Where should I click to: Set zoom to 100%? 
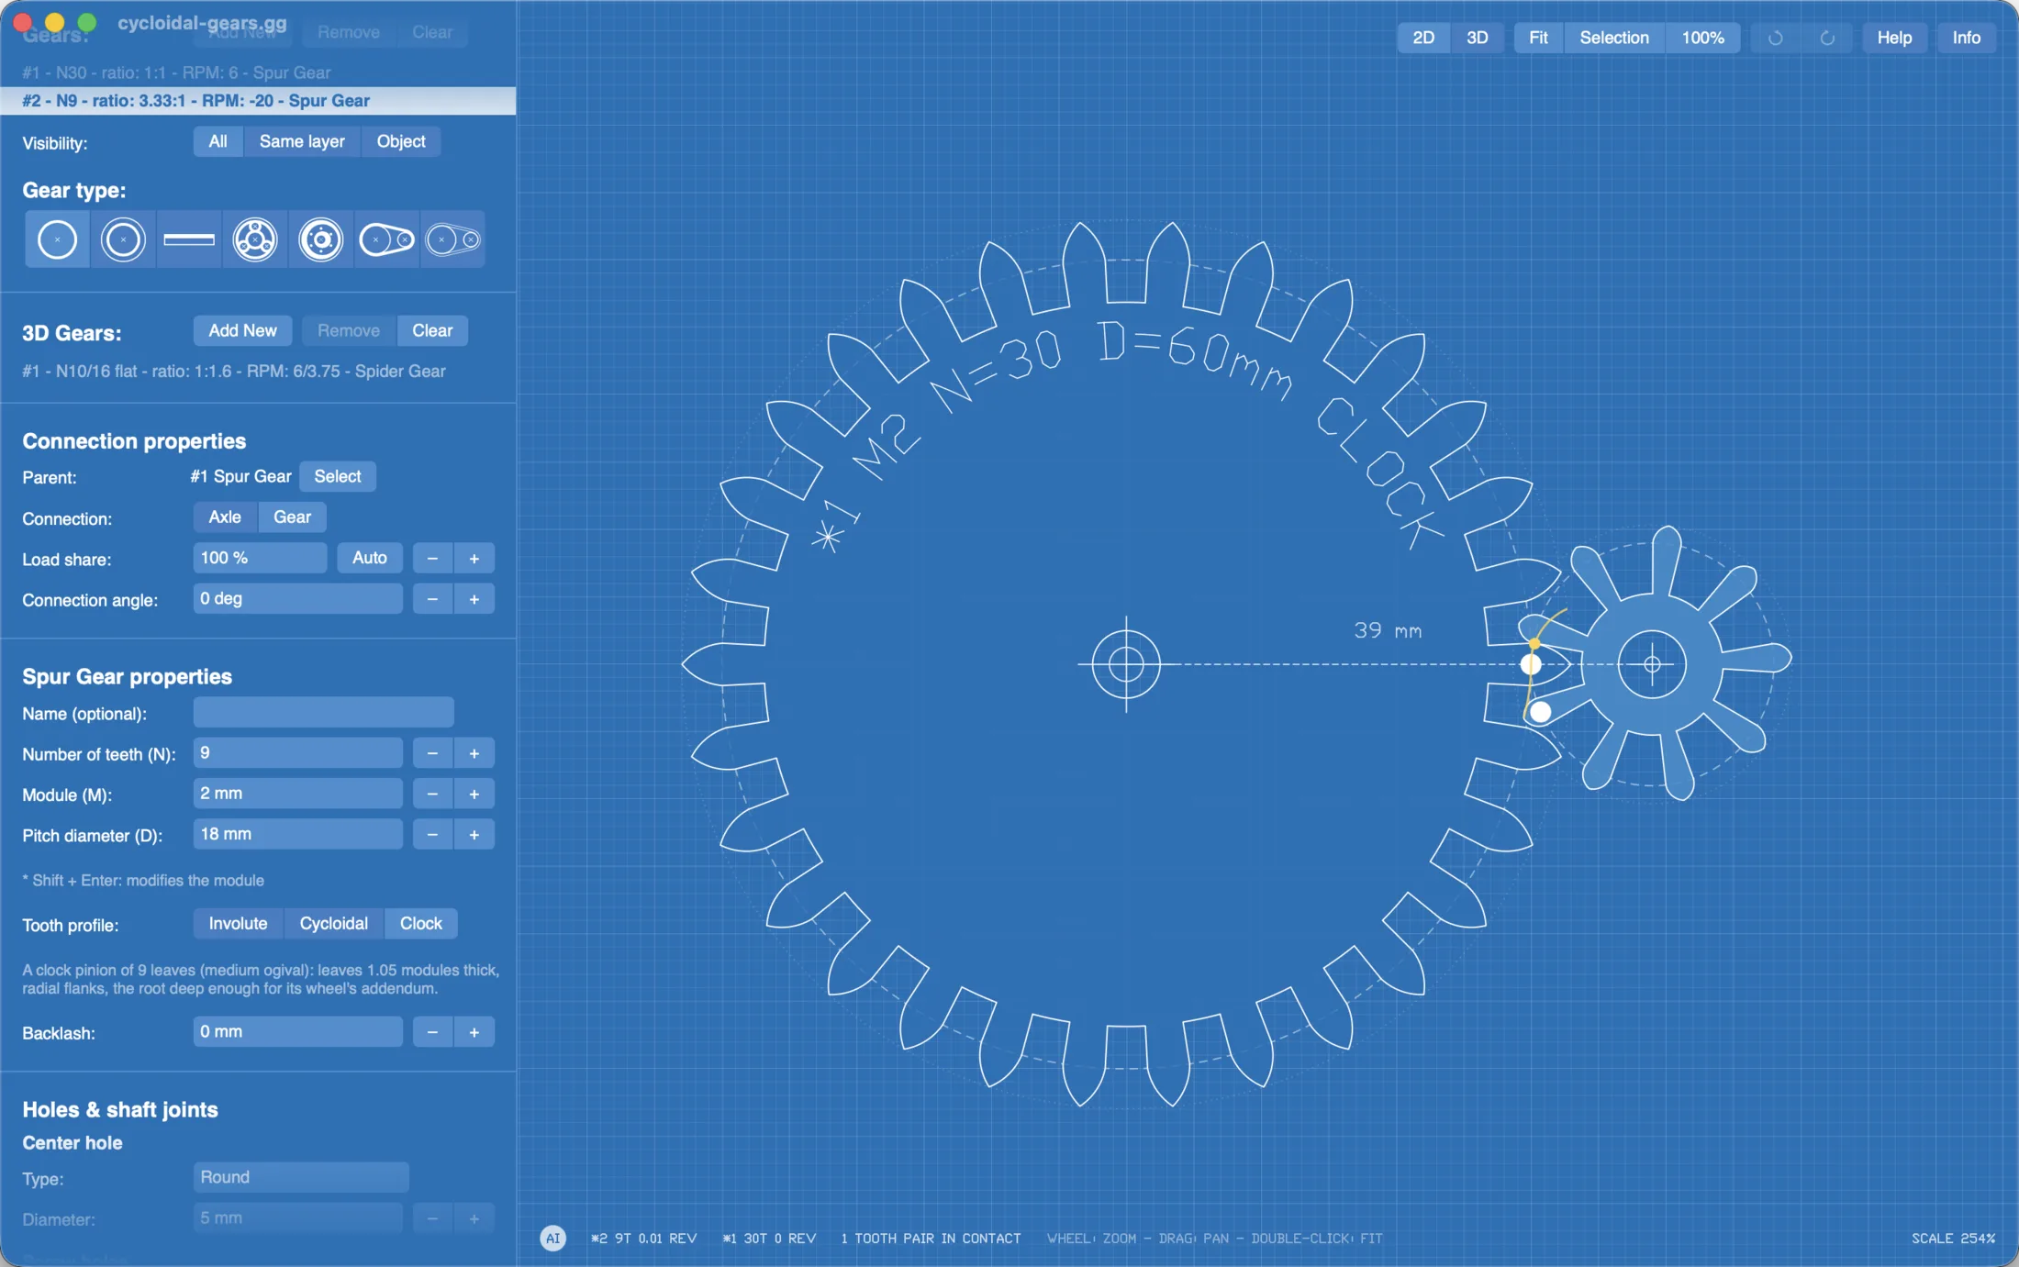[1702, 38]
